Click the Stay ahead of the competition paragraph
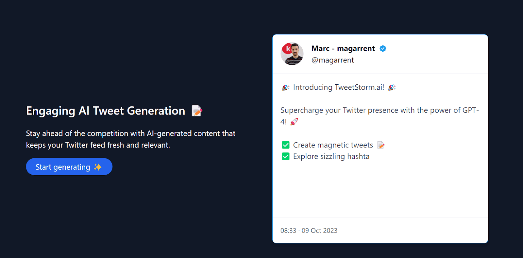The image size is (523, 258). click(x=131, y=139)
